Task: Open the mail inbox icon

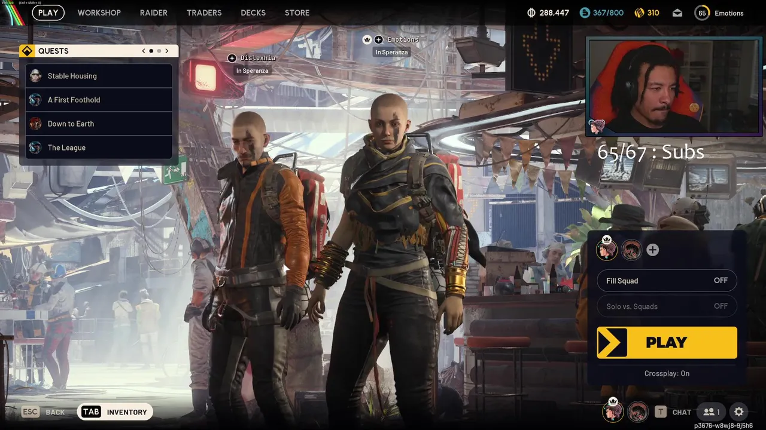Action: coord(677,13)
